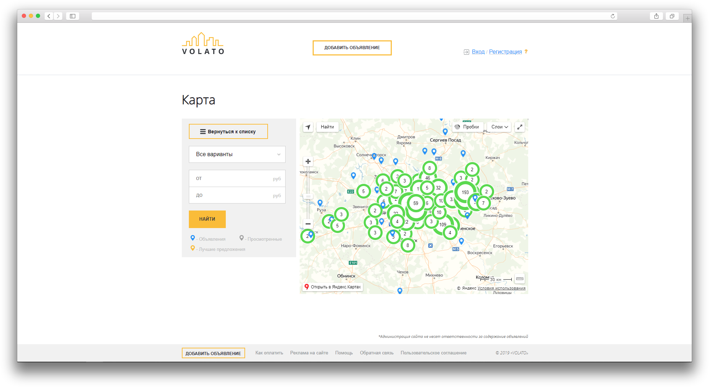Viewport: 709px width, 387px height.
Task: Click the question mark help icon
Action: coord(526,52)
